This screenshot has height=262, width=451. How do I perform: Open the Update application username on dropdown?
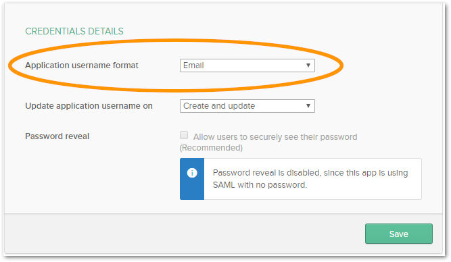247,106
